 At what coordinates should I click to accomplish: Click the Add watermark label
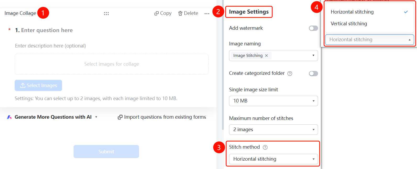coord(246,28)
